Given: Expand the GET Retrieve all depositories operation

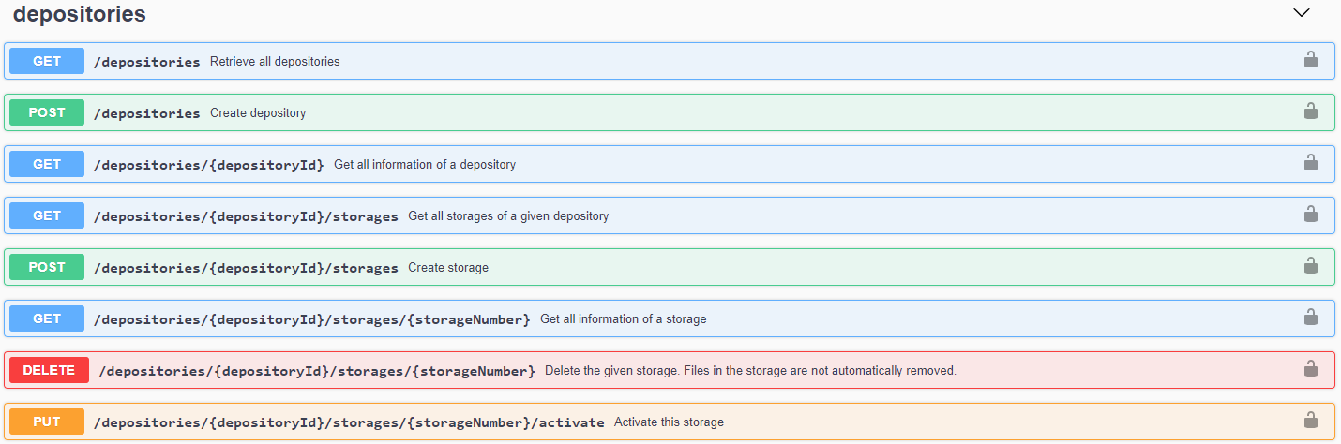Looking at the screenshot, I should 274,62.
